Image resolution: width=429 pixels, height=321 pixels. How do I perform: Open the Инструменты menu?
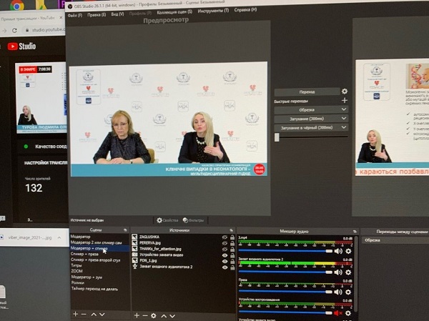(x=213, y=11)
